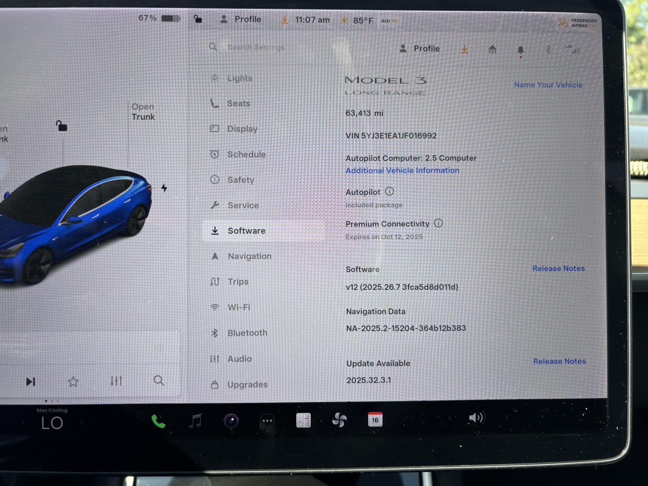Tap the 11:07 am clock
This screenshot has width=648, height=486.
pyautogui.click(x=312, y=20)
